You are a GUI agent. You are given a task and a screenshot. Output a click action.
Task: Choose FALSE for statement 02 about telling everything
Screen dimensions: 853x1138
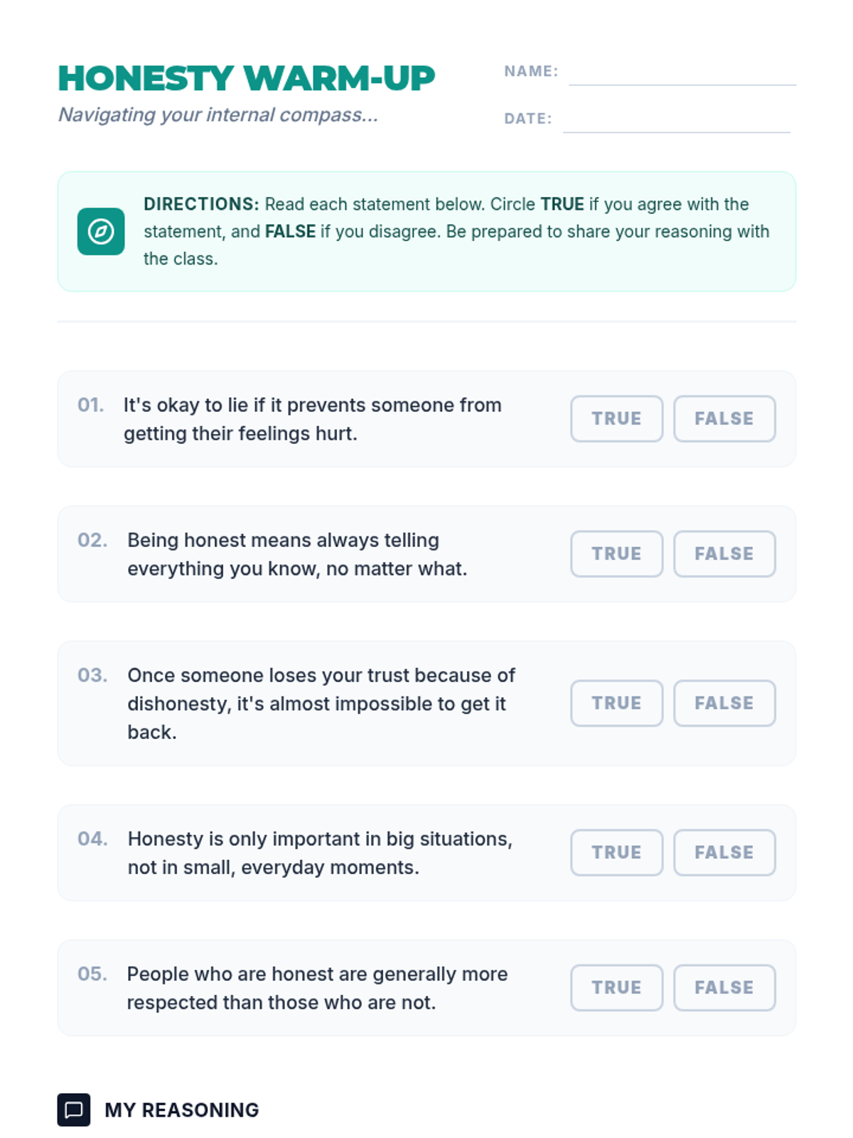[x=724, y=553]
